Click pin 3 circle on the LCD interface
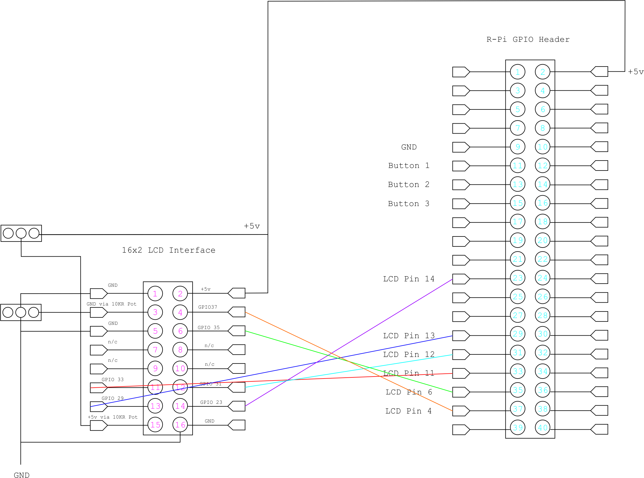The height and width of the screenshot is (478, 644). point(155,312)
